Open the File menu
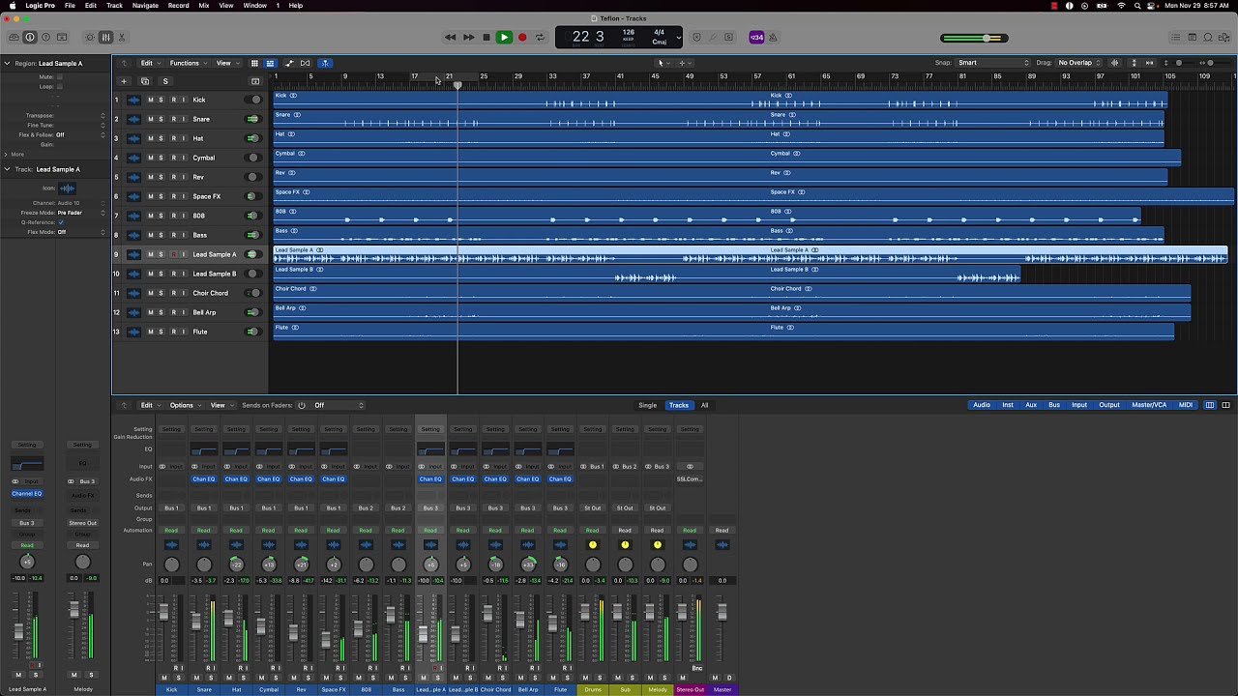The height and width of the screenshot is (696, 1238). (70, 6)
